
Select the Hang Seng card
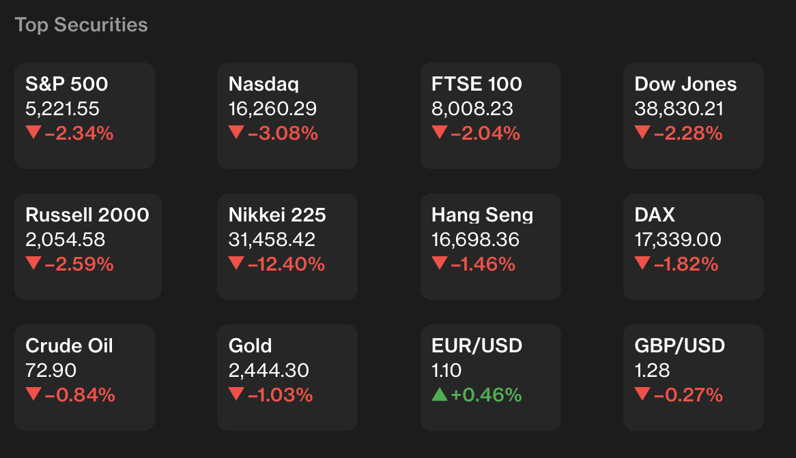click(491, 247)
